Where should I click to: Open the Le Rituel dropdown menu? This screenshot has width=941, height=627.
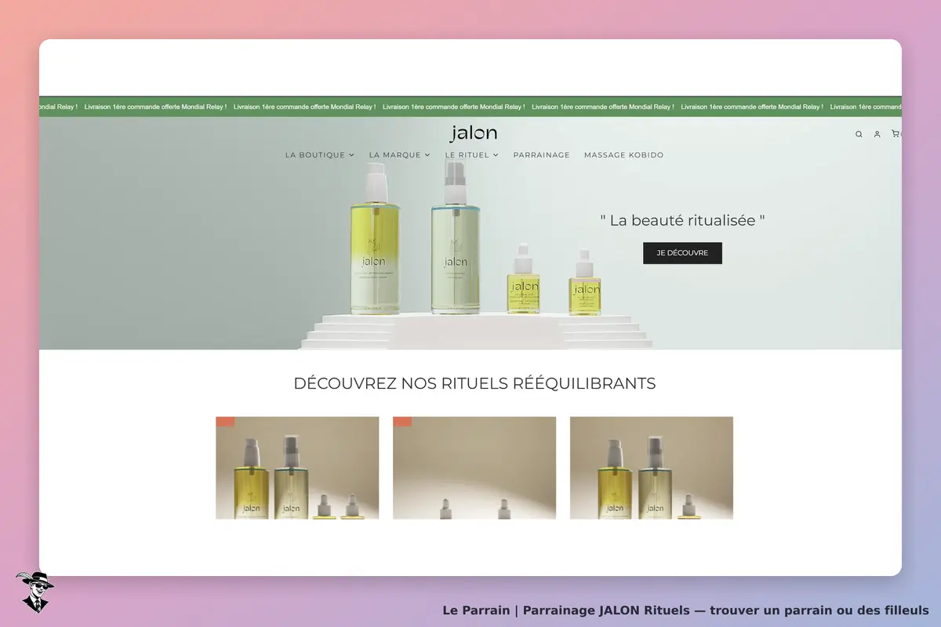coord(472,155)
